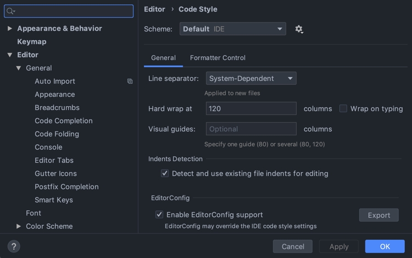Switch to the Formatter Control tab
This screenshot has width=412, height=258.
[x=218, y=58]
